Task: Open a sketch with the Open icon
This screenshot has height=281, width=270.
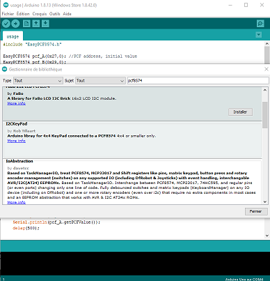Action: tap(36, 24)
